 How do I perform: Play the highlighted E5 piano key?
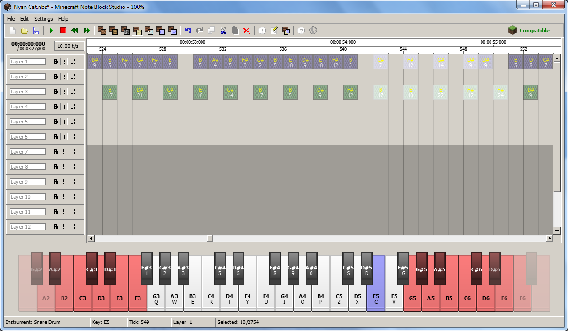[x=376, y=297]
